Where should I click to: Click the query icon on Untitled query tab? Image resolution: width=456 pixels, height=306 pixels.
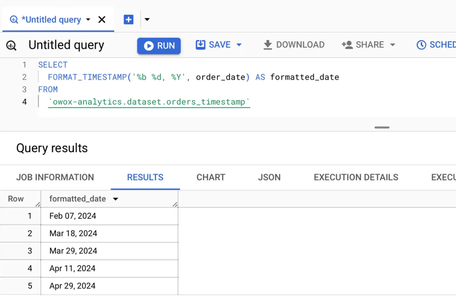tap(14, 20)
